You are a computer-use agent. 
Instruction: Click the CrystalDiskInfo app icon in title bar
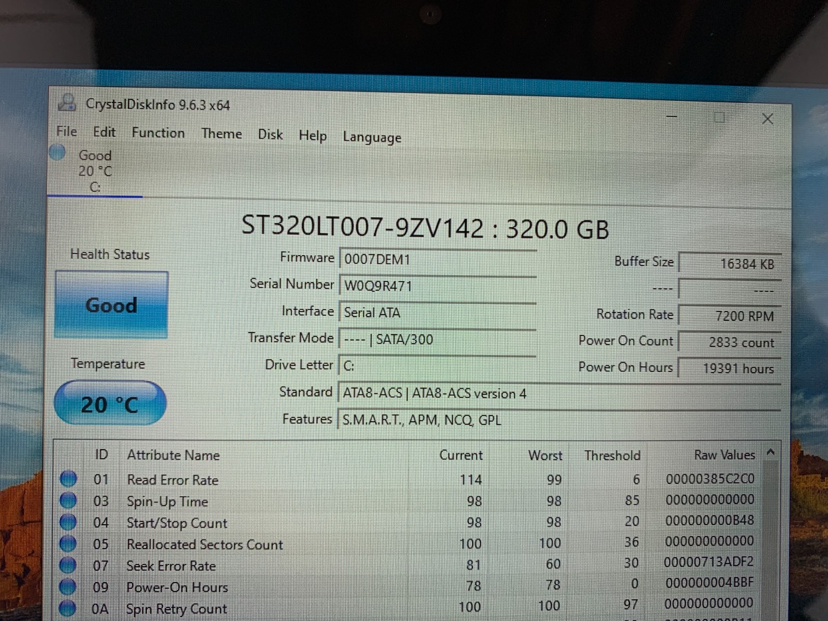pos(67,102)
